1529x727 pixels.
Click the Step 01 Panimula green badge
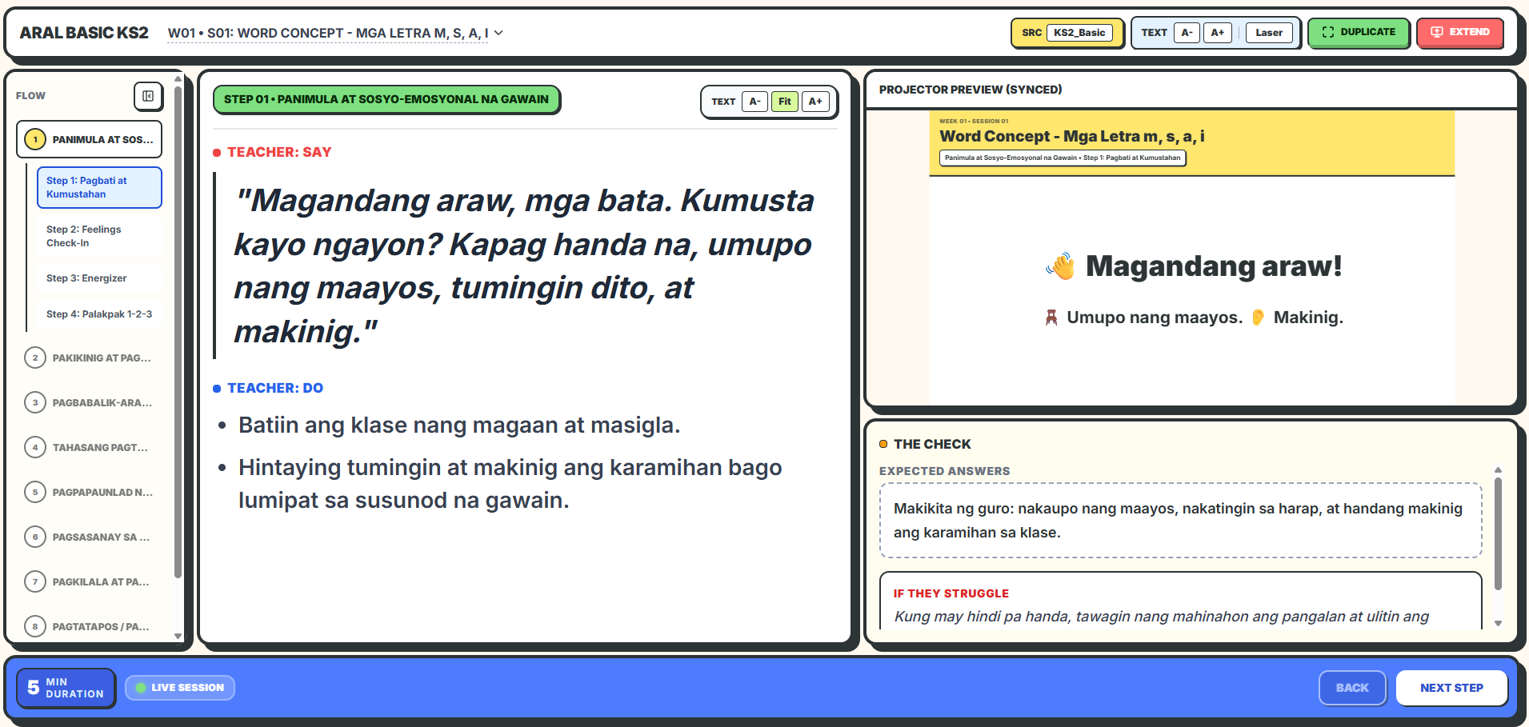(386, 100)
